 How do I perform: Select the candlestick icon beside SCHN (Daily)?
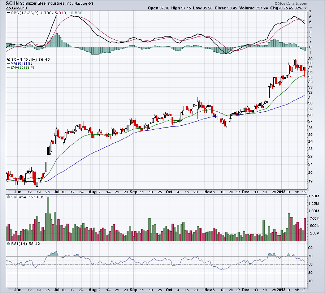click(9, 59)
